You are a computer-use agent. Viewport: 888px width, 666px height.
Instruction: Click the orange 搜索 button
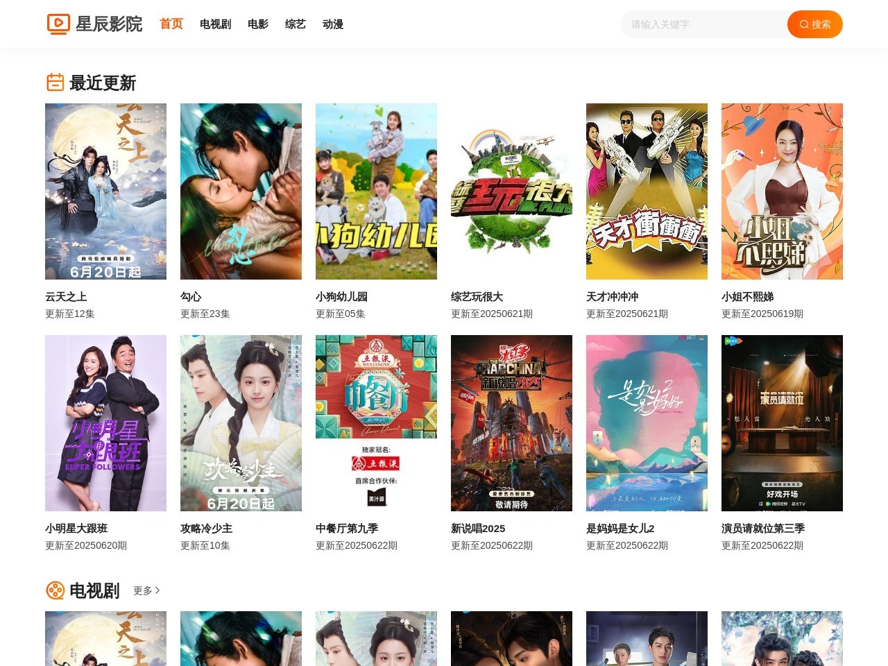(815, 24)
